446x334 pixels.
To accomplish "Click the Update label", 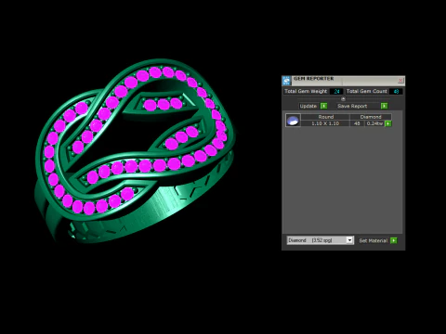I will (x=308, y=106).
